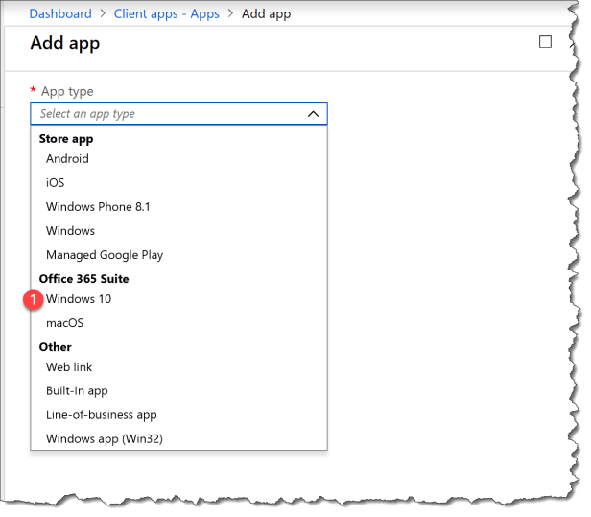Click the Office 365 Suite group header
Screen dimensions: 591x517
(84, 279)
